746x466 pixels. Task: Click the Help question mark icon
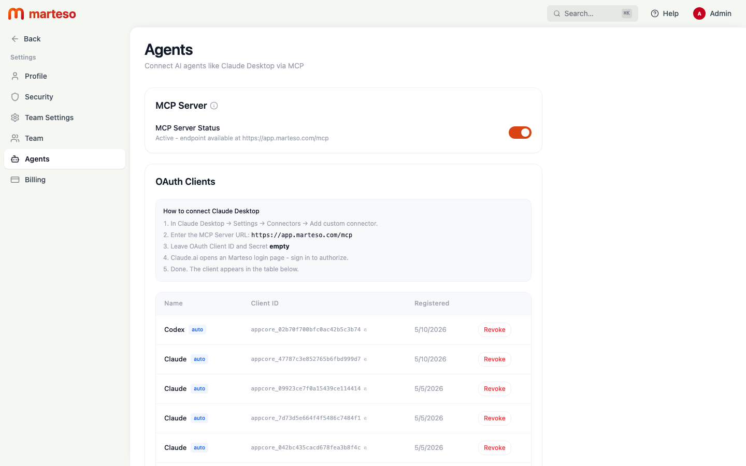tap(655, 13)
